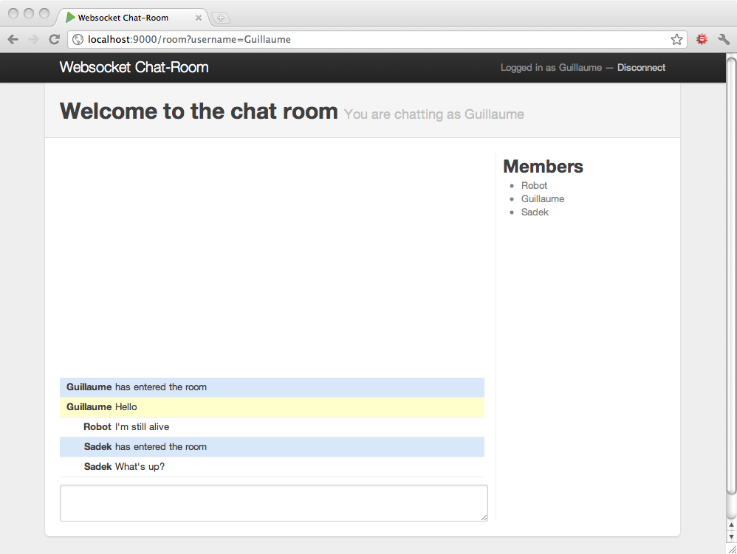Close the Websocket Chat-Room tab
This screenshot has width=737, height=554.
pyautogui.click(x=198, y=18)
